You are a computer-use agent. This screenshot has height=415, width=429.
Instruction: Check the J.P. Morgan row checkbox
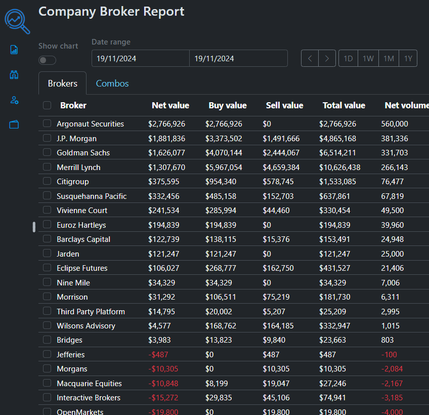[47, 138]
